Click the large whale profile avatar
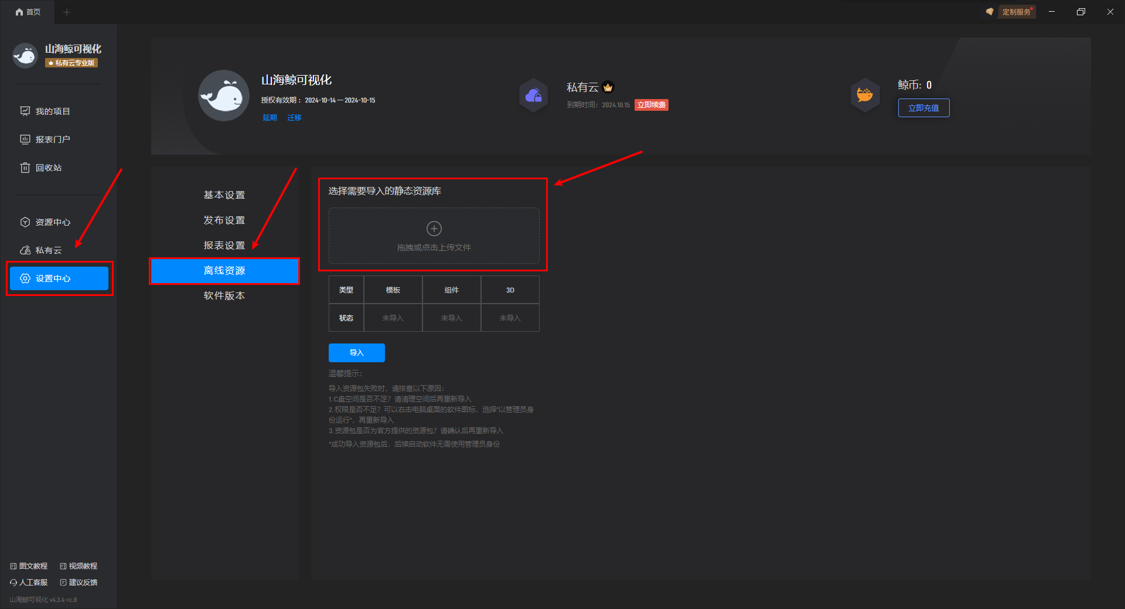Screen dimensions: 1125x609 224,96
